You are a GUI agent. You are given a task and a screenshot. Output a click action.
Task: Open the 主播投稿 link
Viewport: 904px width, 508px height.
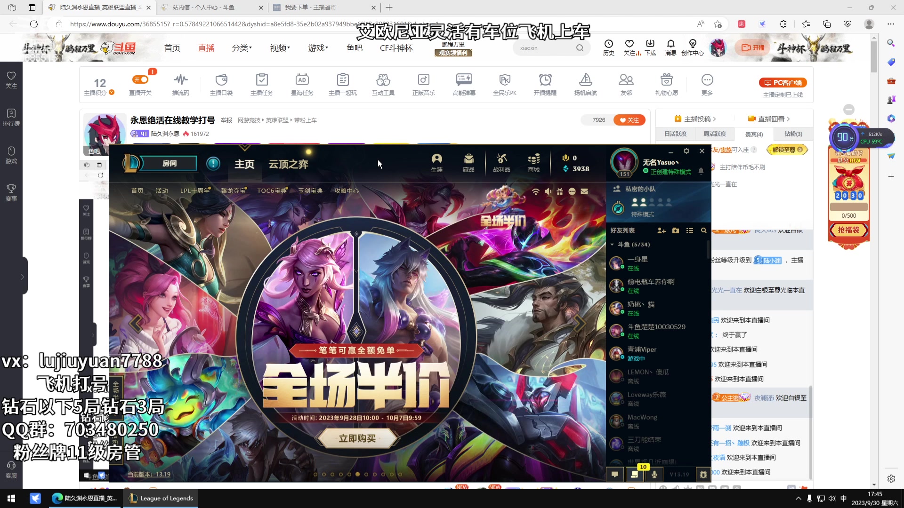pos(695,119)
